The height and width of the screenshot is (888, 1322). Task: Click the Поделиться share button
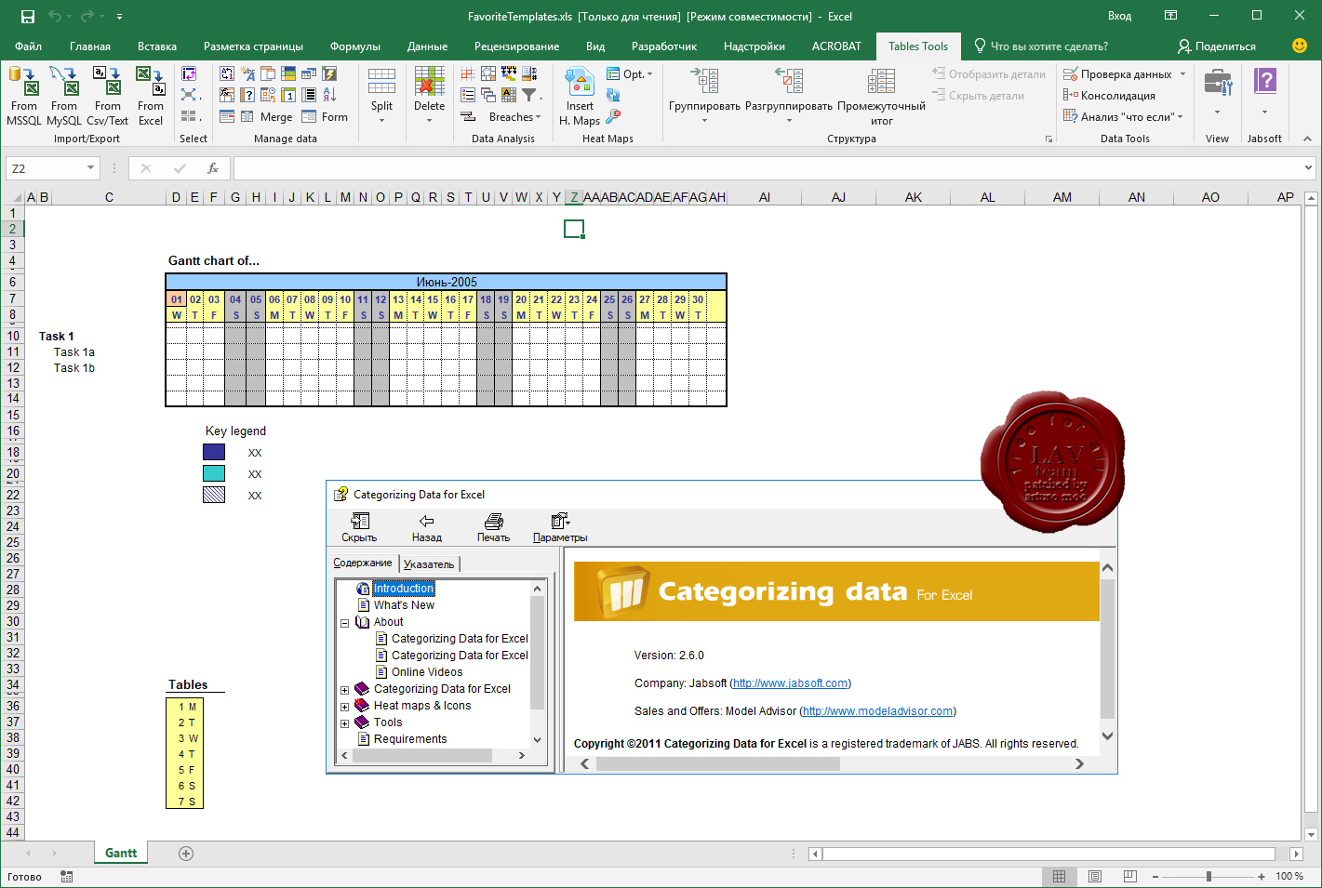(x=1216, y=46)
